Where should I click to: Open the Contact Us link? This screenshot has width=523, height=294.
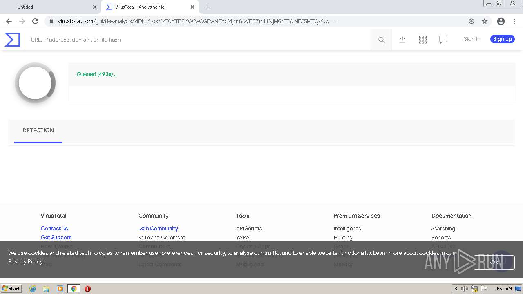point(54,229)
